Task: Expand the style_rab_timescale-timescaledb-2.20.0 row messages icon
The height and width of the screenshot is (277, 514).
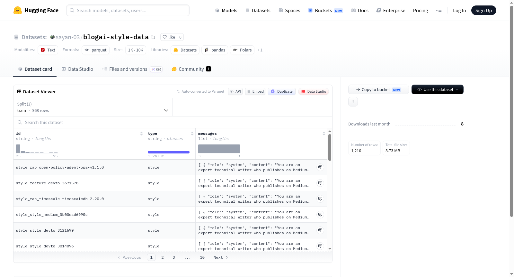Action: (320, 199)
